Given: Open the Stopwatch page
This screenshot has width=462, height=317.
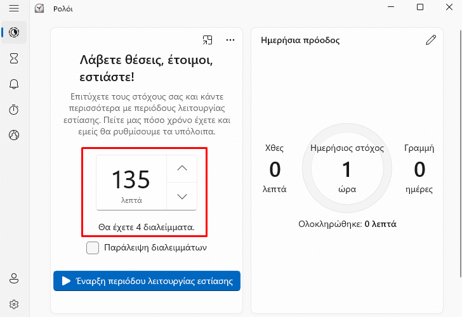Looking at the screenshot, I should click(14, 110).
